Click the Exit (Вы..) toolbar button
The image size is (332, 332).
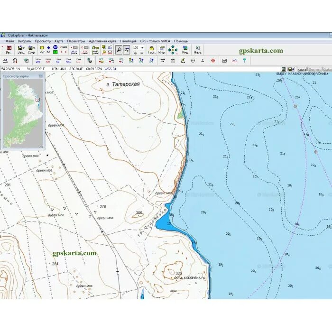click(9, 50)
